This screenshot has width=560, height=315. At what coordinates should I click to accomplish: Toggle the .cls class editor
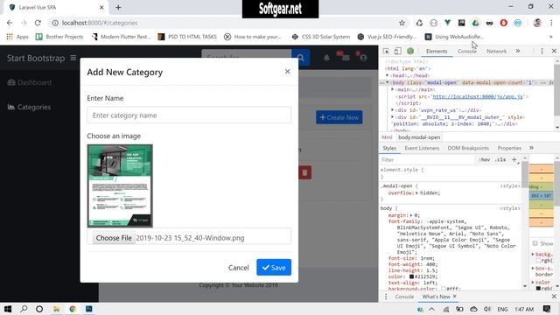tap(500, 159)
